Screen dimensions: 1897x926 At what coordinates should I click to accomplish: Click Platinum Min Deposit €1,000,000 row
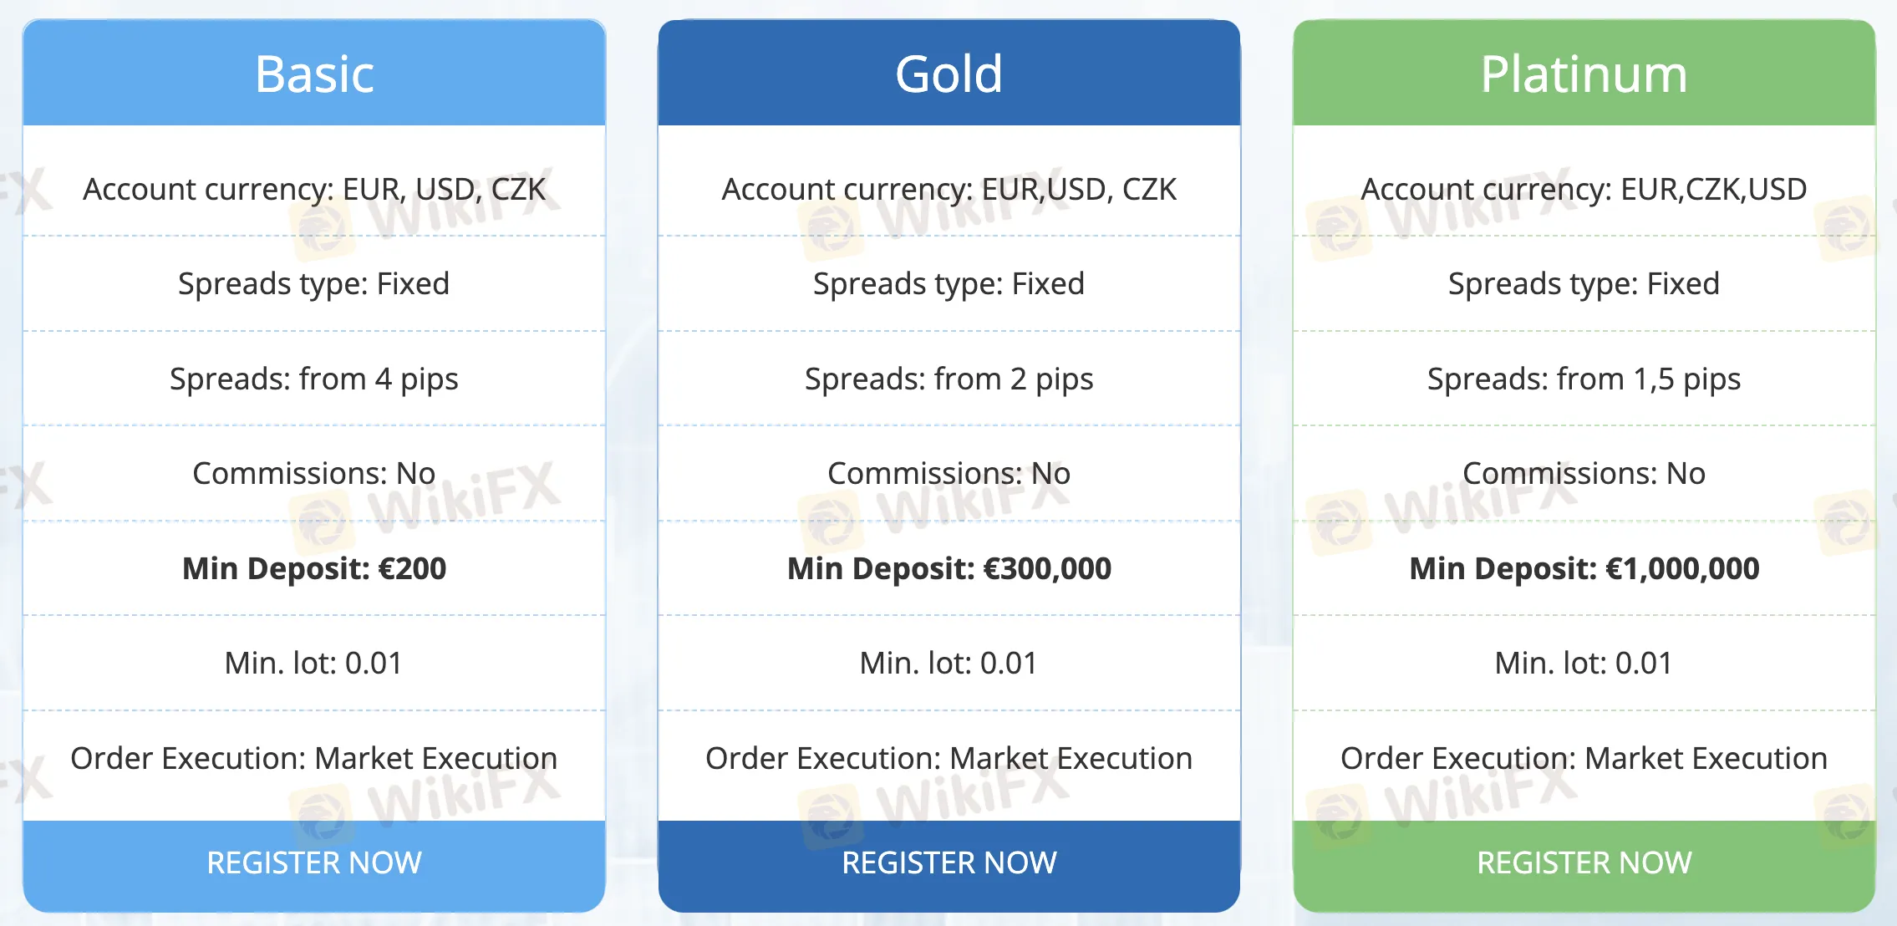click(x=1584, y=568)
